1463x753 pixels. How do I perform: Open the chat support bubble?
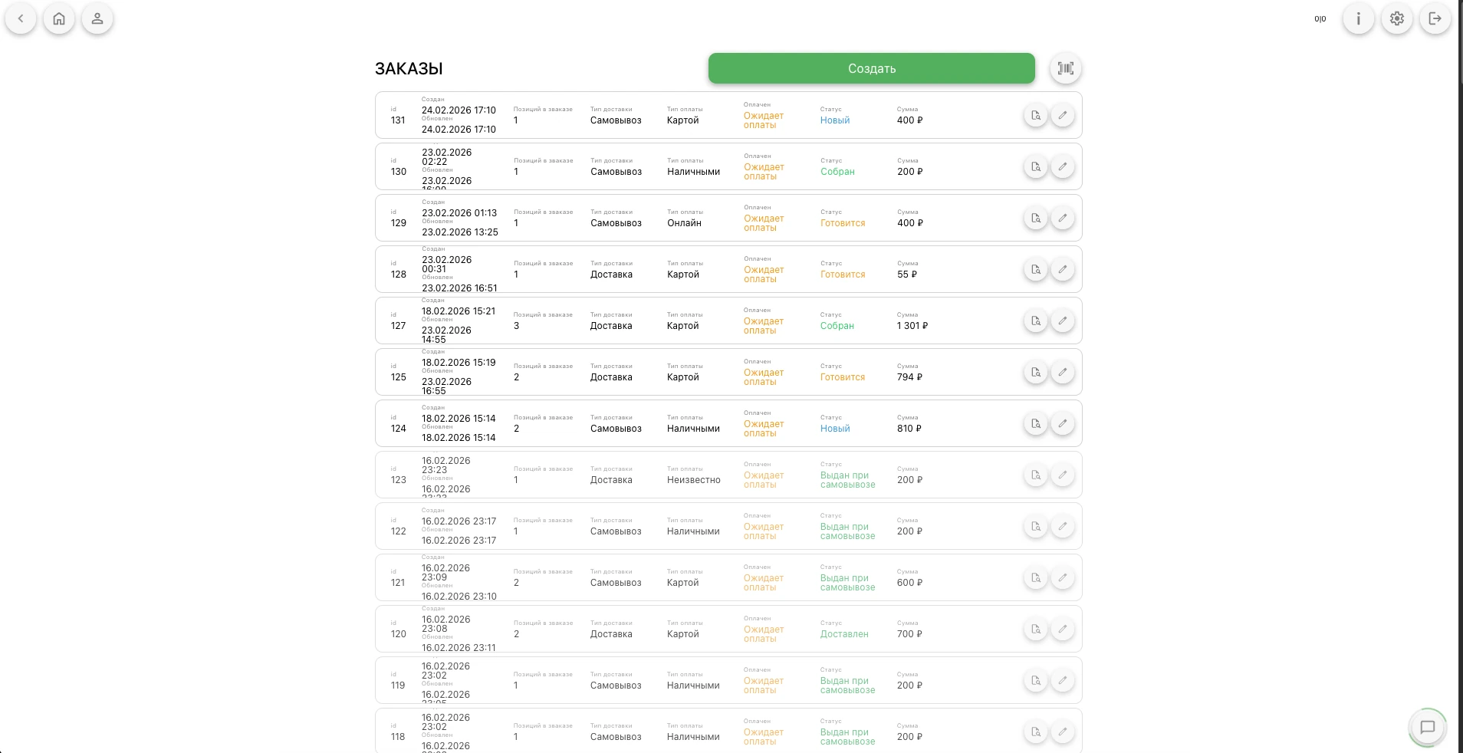tap(1427, 727)
